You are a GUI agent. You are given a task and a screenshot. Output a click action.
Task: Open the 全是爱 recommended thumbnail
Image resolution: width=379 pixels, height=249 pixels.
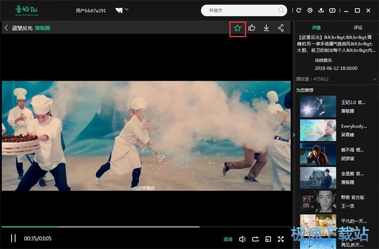[318, 177]
